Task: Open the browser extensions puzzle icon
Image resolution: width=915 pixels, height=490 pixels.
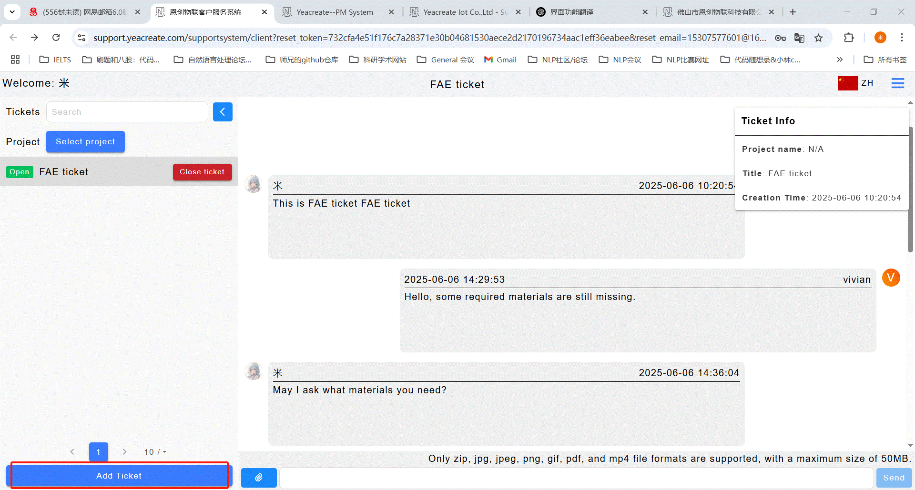Action: coord(848,38)
